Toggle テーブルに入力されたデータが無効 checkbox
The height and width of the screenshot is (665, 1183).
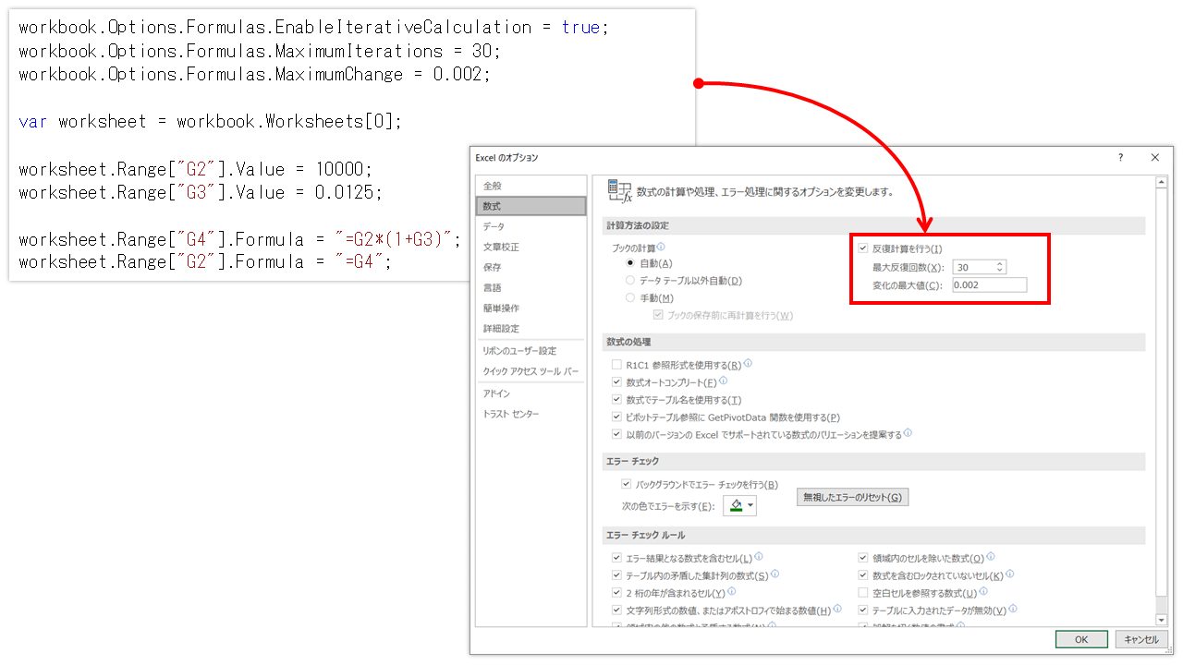point(863,611)
